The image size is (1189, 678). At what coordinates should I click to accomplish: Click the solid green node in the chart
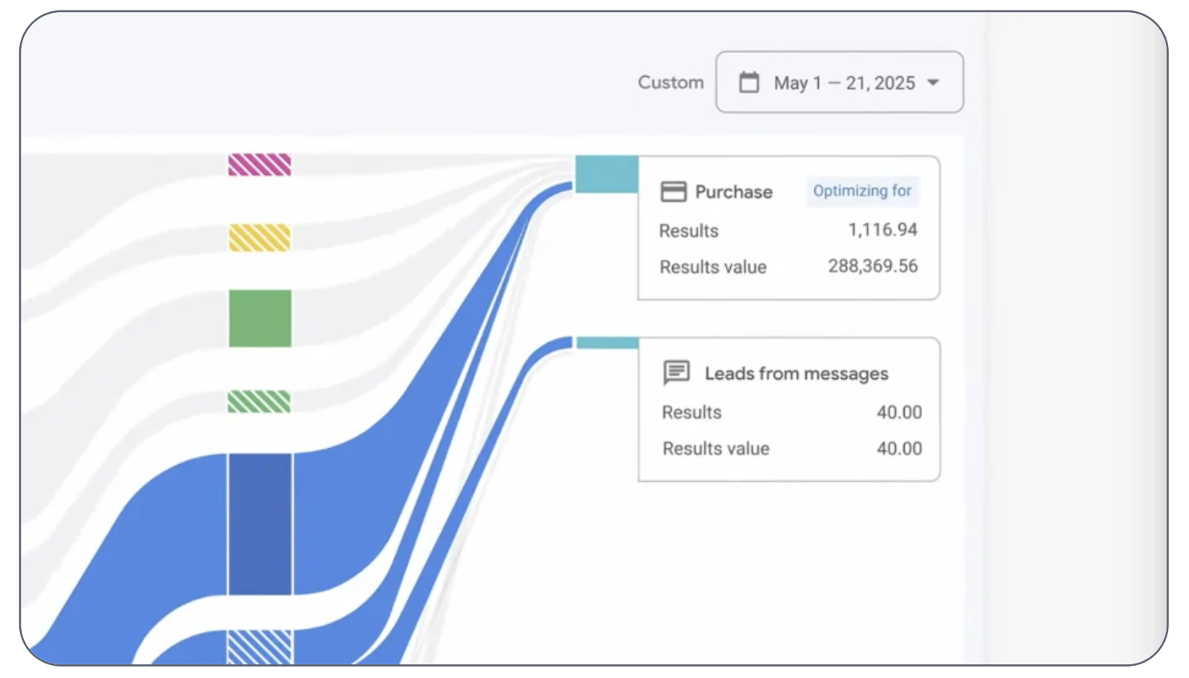[260, 319]
